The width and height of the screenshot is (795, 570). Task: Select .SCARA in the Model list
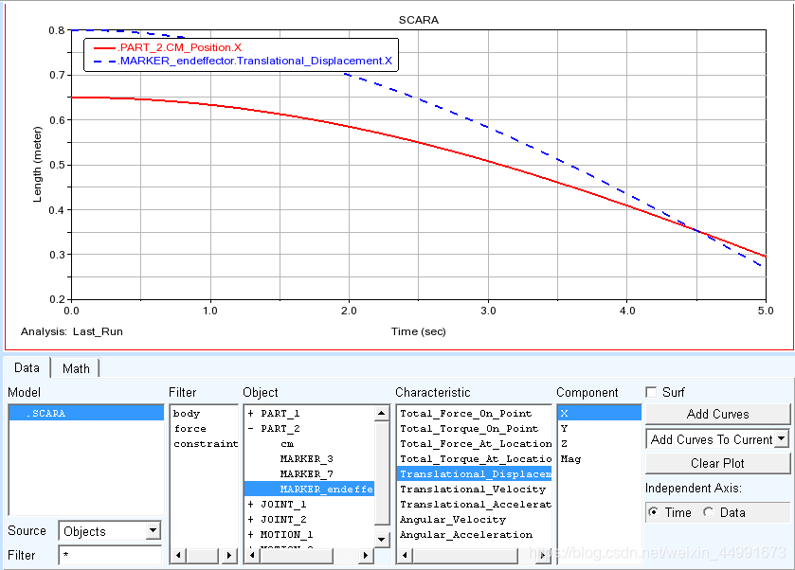tap(85, 414)
